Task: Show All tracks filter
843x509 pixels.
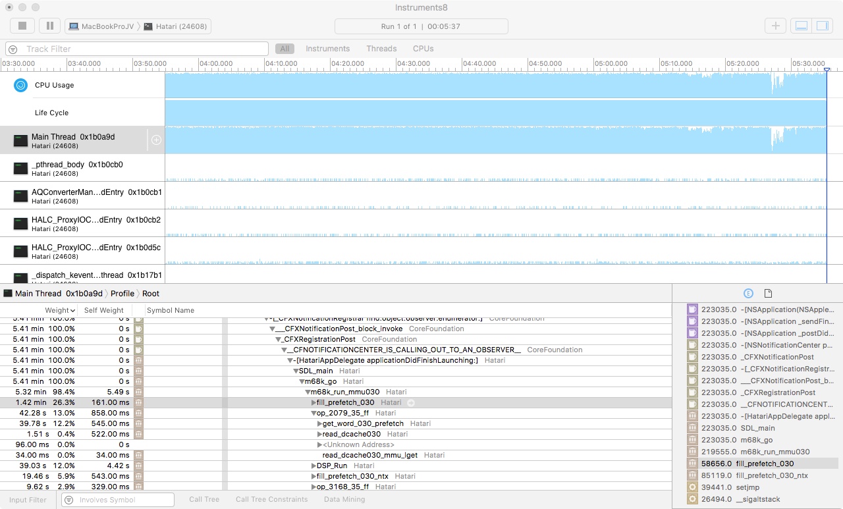Action: tap(285, 49)
